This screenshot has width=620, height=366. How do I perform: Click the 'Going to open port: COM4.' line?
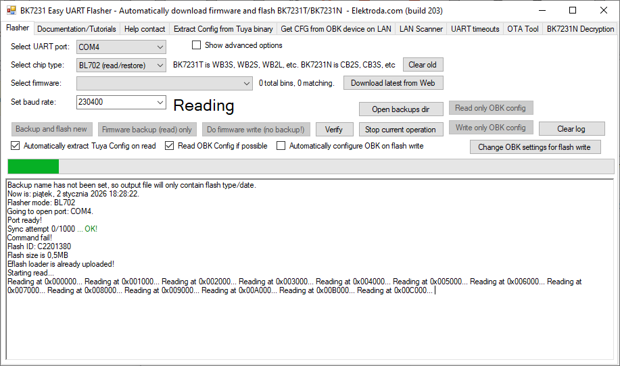50,211
